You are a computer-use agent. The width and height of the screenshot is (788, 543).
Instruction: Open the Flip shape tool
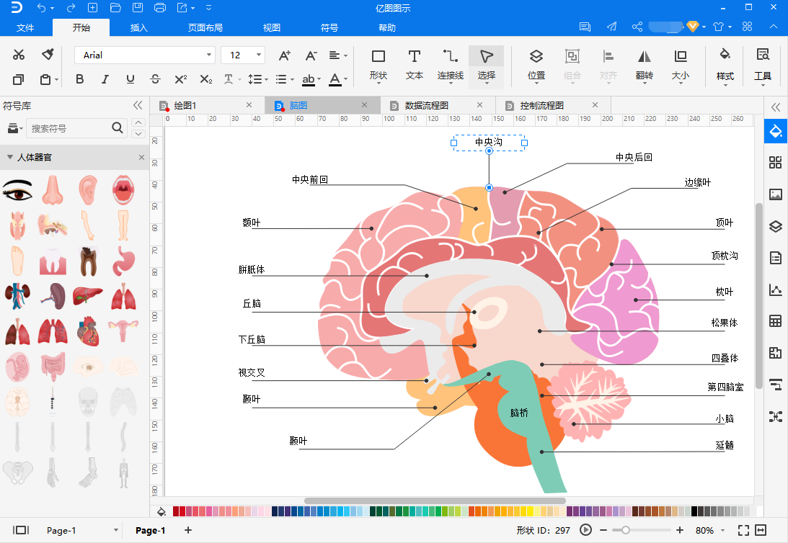pos(645,65)
